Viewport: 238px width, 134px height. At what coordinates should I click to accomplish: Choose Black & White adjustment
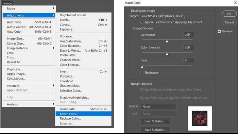click(x=84, y=51)
